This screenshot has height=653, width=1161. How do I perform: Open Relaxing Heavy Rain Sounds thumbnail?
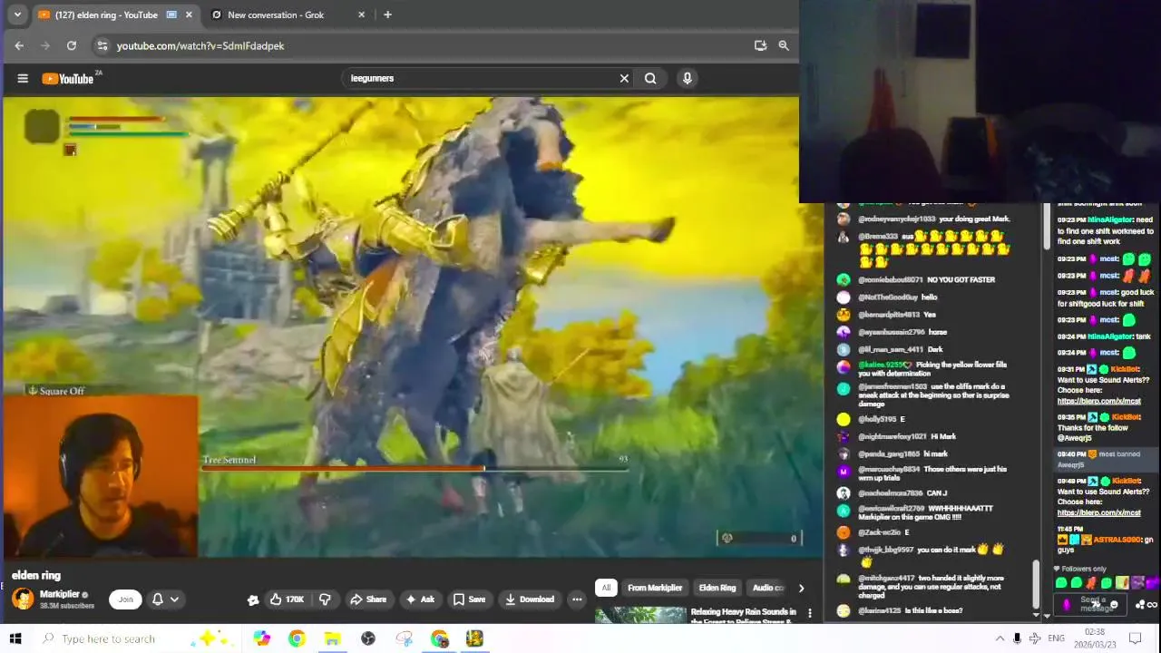point(640,615)
